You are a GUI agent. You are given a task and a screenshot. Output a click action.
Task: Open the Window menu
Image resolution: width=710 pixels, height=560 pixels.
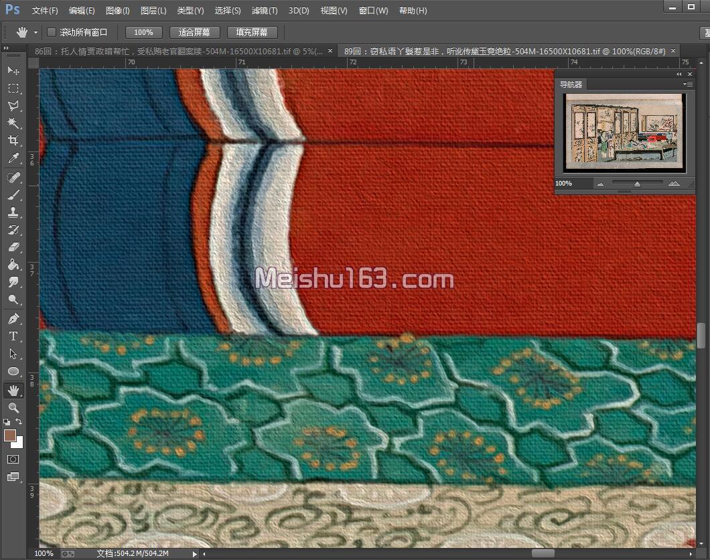373,11
